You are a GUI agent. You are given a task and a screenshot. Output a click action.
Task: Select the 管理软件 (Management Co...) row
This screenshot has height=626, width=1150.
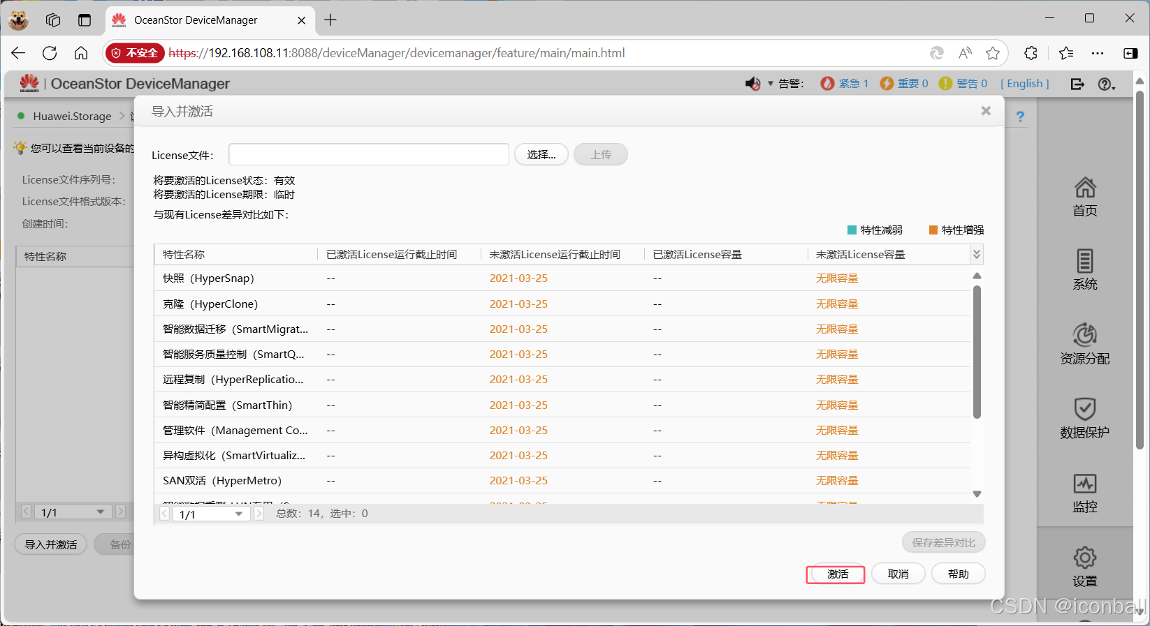click(562, 430)
